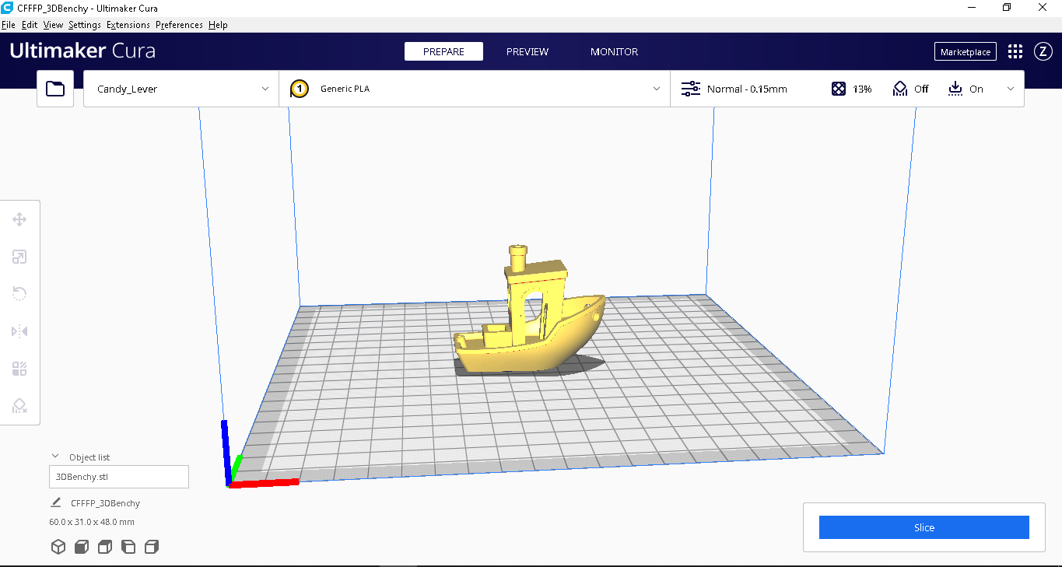Switch to the PREVIEW stage tab
The height and width of the screenshot is (567, 1062).
point(527,51)
